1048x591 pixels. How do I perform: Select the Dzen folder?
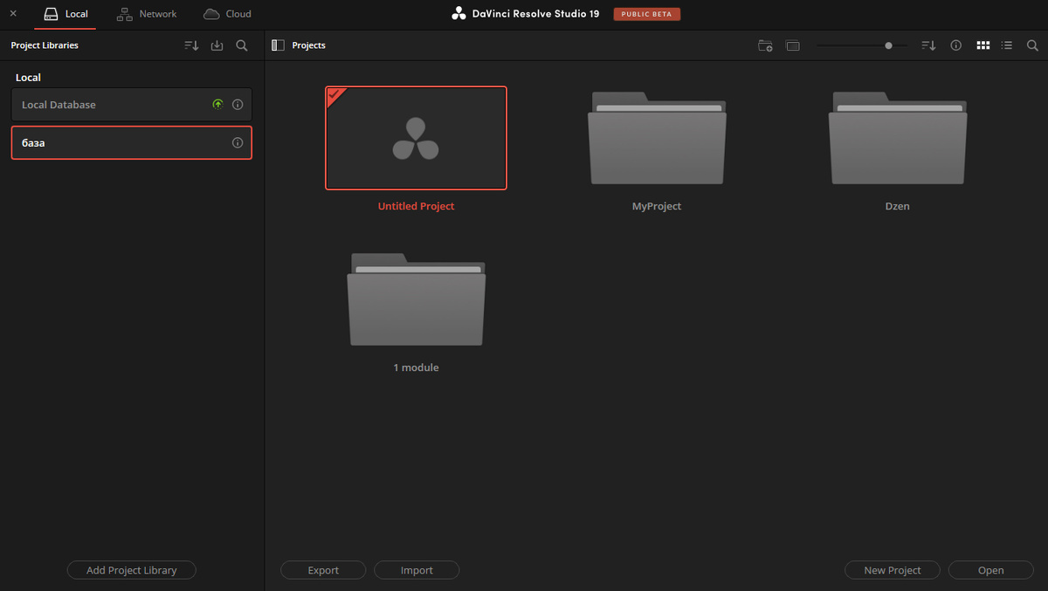(x=898, y=138)
